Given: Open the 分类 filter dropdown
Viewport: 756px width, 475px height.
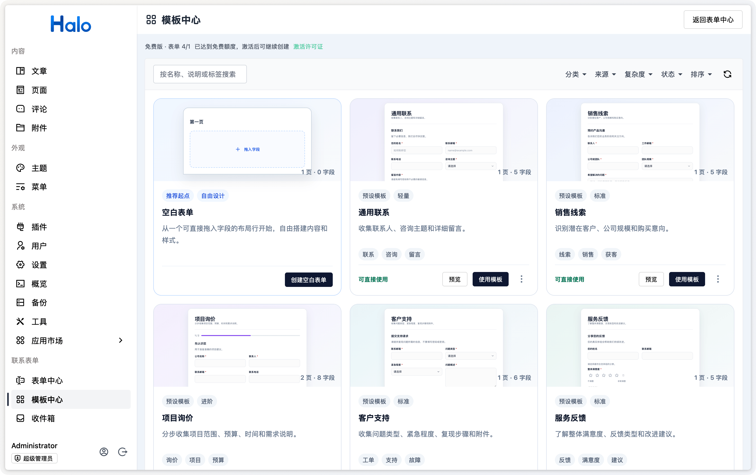Looking at the screenshot, I should [x=576, y=74].
